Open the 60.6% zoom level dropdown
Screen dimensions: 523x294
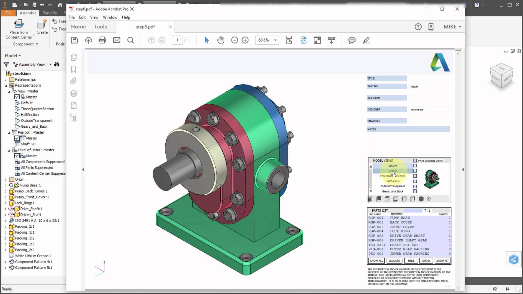tap(275, 40)
